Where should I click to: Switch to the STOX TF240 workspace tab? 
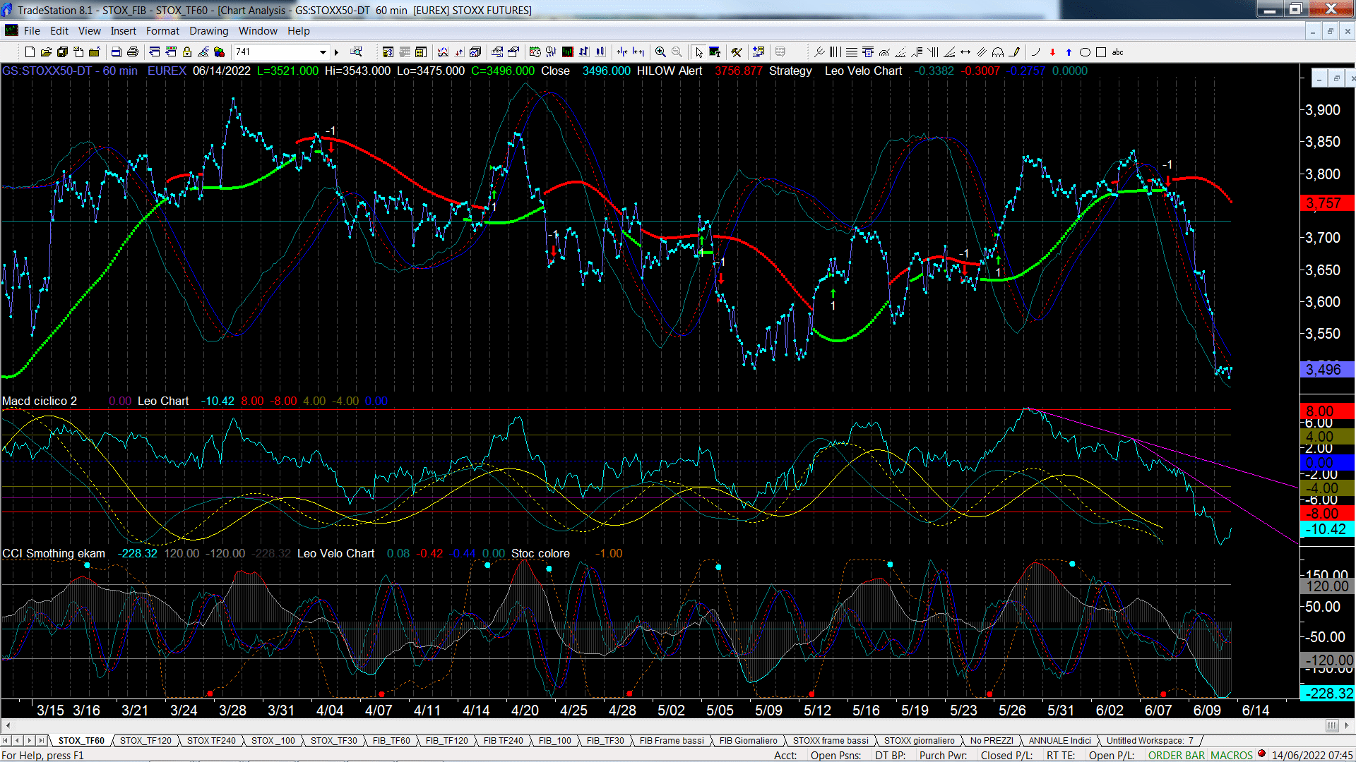click(x=211, y=740)
